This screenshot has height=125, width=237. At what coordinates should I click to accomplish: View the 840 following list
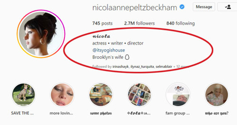point(180,23)
